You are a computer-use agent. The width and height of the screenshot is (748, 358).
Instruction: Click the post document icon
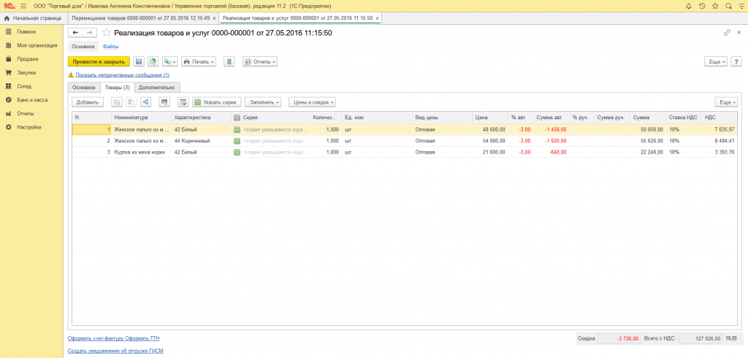[x=153, y=62]
